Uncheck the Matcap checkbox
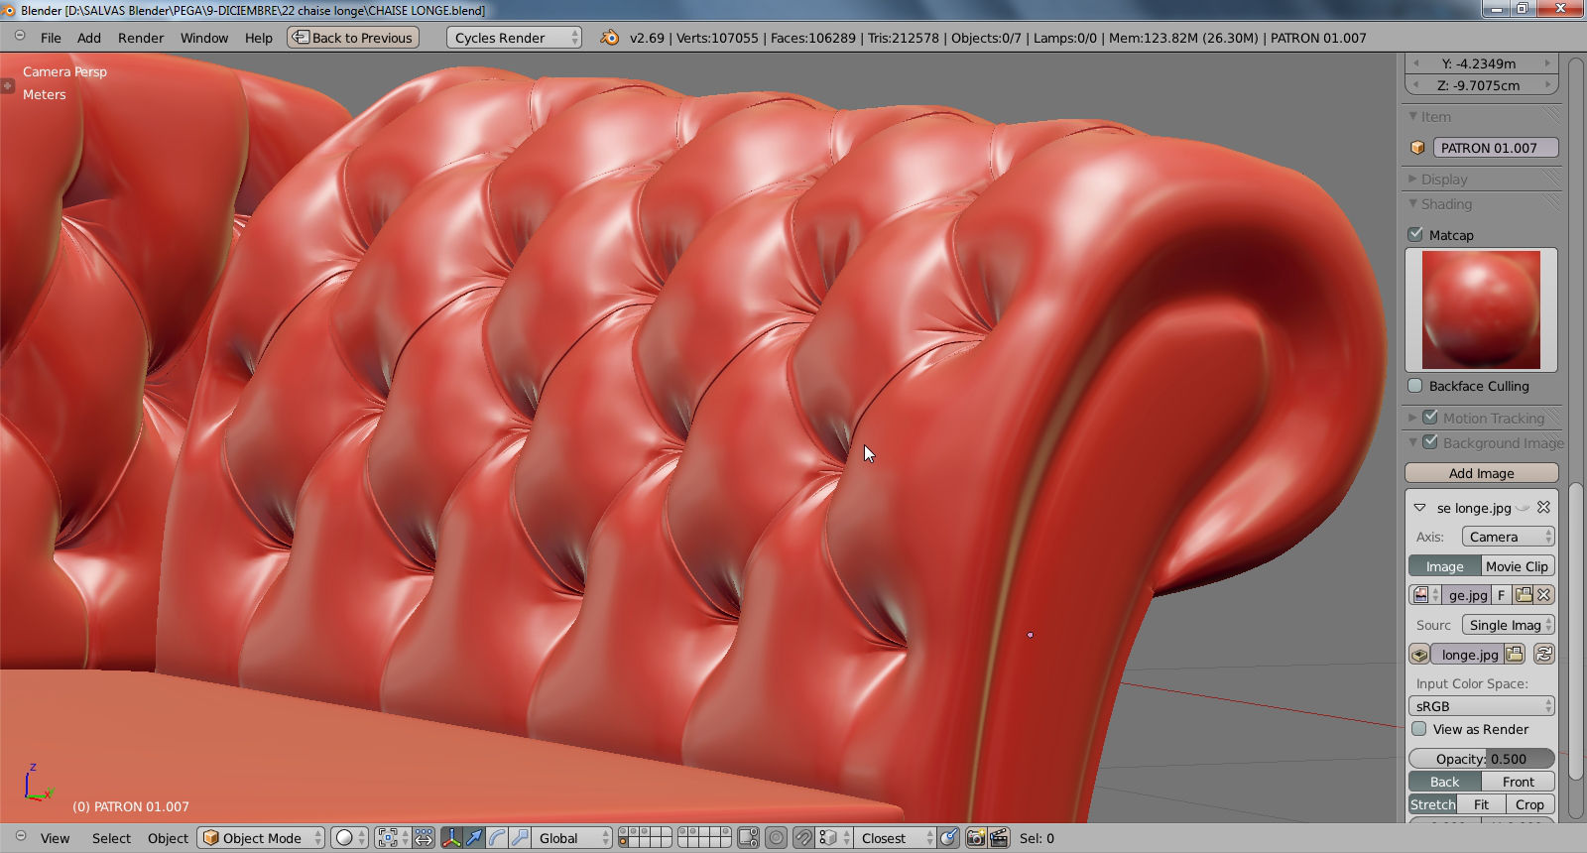Screen dimensions: 1587x853 1415,235
